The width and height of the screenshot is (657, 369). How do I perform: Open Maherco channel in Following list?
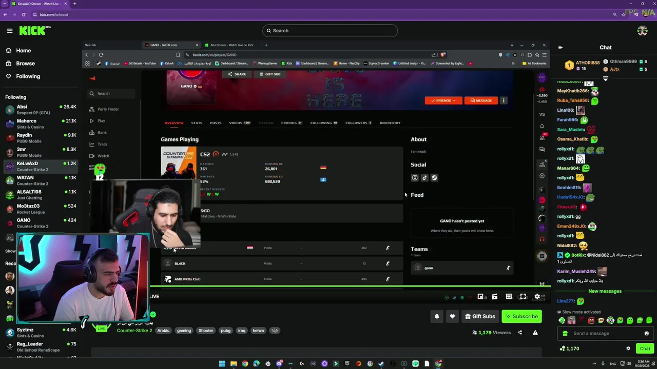click(41, 124)
